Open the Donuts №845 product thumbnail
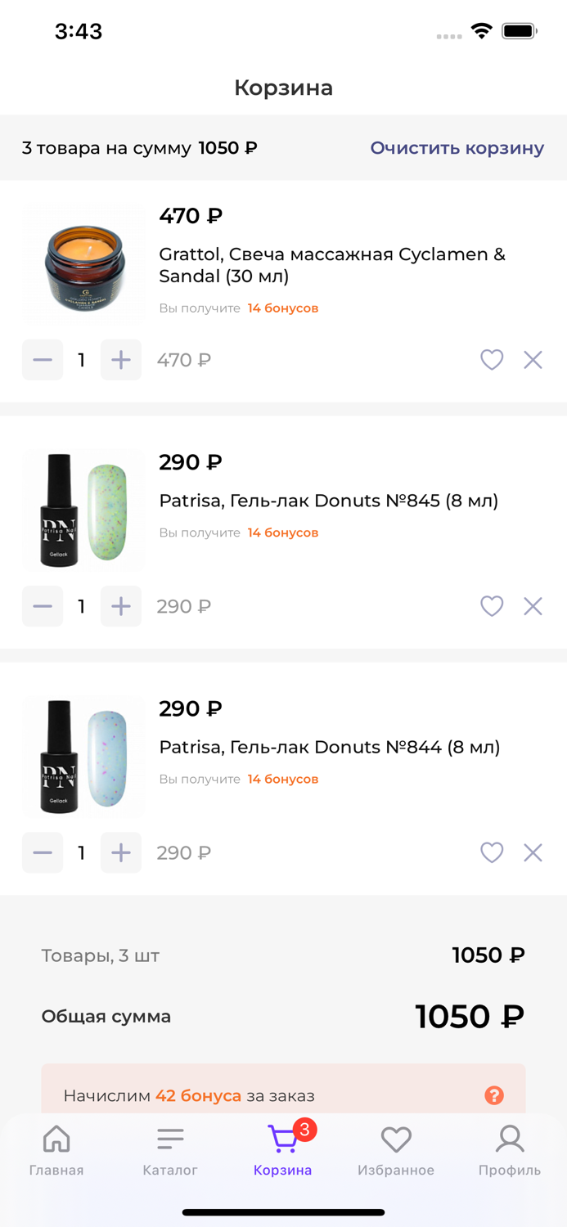This screenshot has width=567, height=1227. coord(83,510)
